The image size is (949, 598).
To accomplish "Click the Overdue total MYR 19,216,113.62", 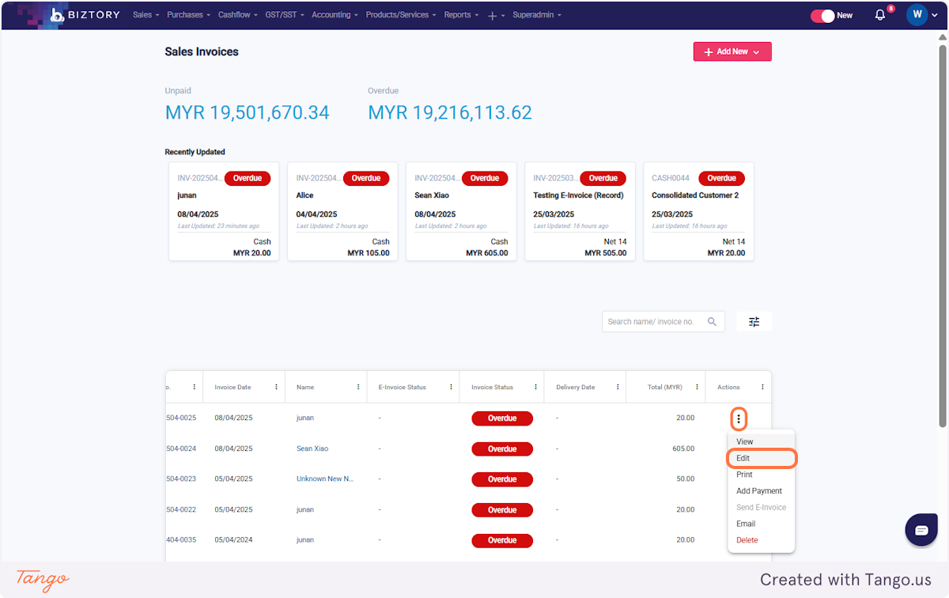I will coord(450,113).
